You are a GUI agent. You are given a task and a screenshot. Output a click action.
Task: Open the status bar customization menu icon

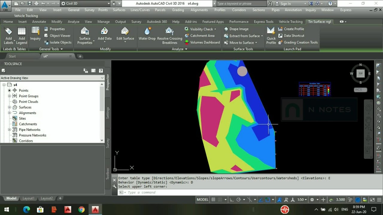click(x=379, y=199)
